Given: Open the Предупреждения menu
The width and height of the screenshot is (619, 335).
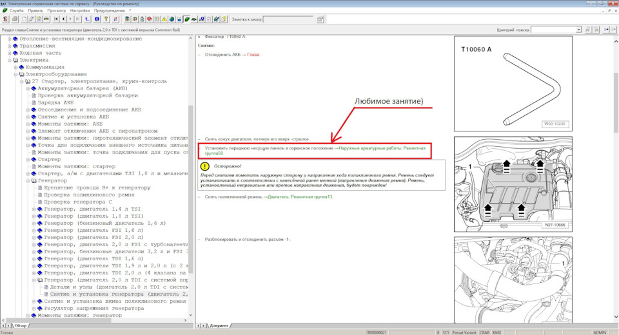Looking at the screenshot, I should 110,11.
